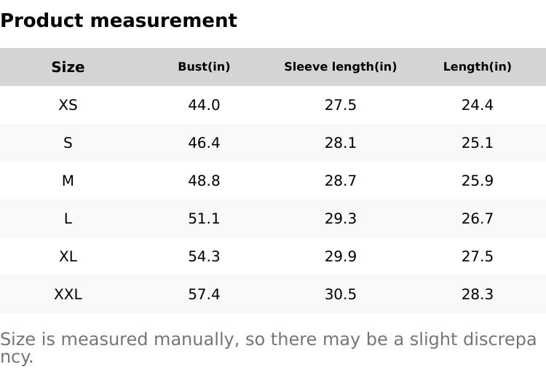The image size is (546, 383).
Task: Click the Bust(in) column header
Action: coord(204,67)
